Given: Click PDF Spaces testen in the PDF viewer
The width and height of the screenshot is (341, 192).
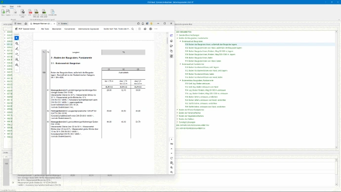Looking at the screenshot, I should click(25, 29).
